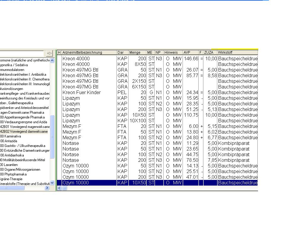Sort by the AVP column header
304x228 pixels.
tap(191, 52)
